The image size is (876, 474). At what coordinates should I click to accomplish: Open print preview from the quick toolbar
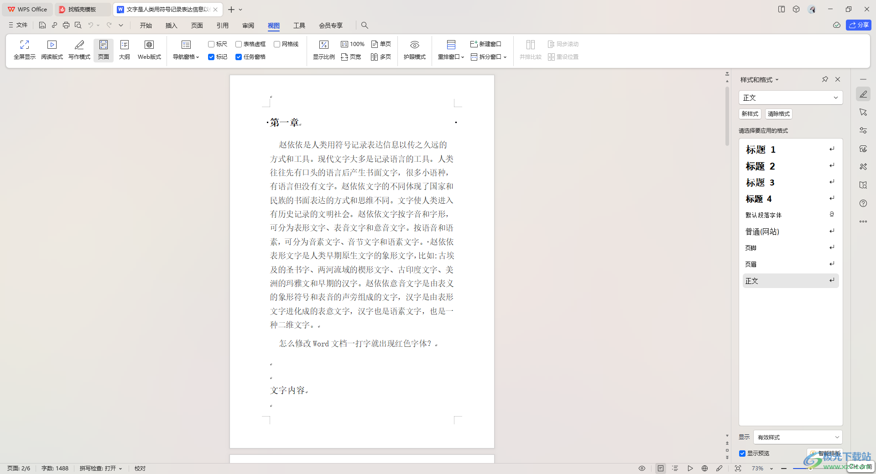(78, 25)
